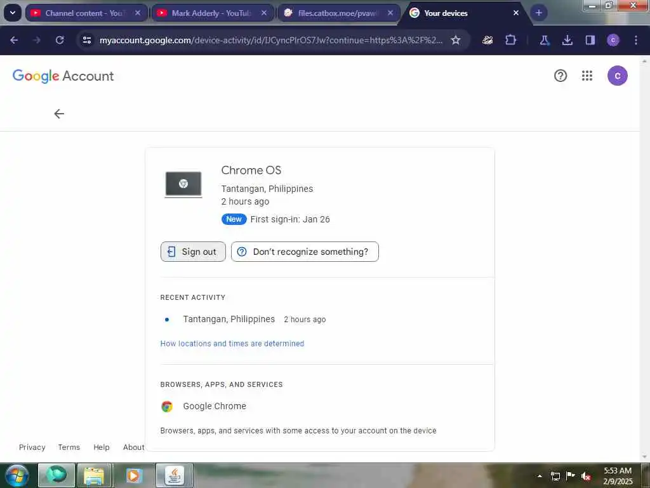Image resolution: width=650 pixels, height=488 pixels.
Task: Click the First sign-in: Jan 26 text
Action: (290, 219)
